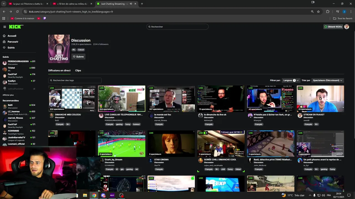Click the zeesti channel avatar icon

click(x=300, y=116)
